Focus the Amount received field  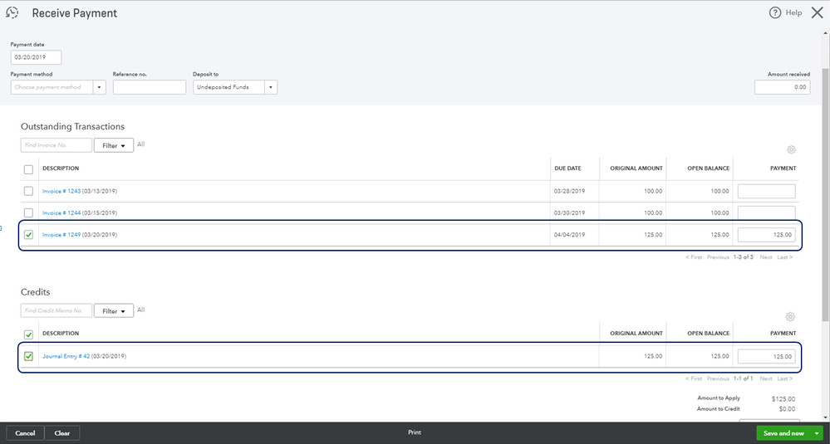pos(783,87)
